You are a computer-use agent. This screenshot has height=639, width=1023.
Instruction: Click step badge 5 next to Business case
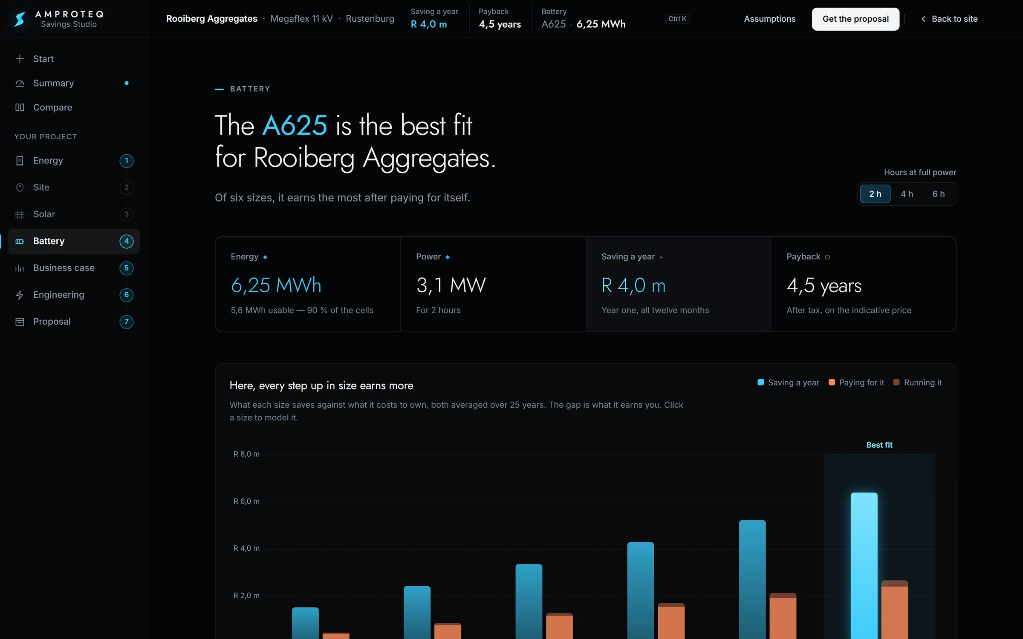point(126,268)
